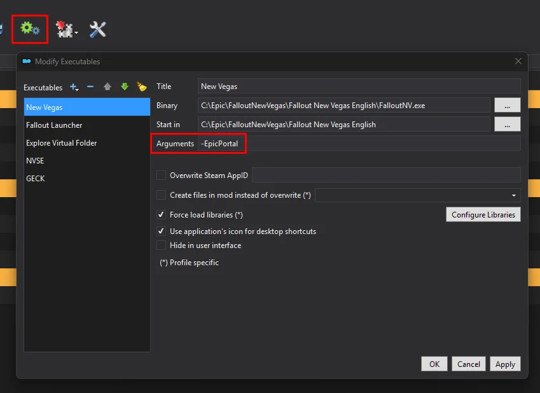Browse for Start in folder
Image resolution: width=540 pixels, height=393 pixels.
point(507,125)
